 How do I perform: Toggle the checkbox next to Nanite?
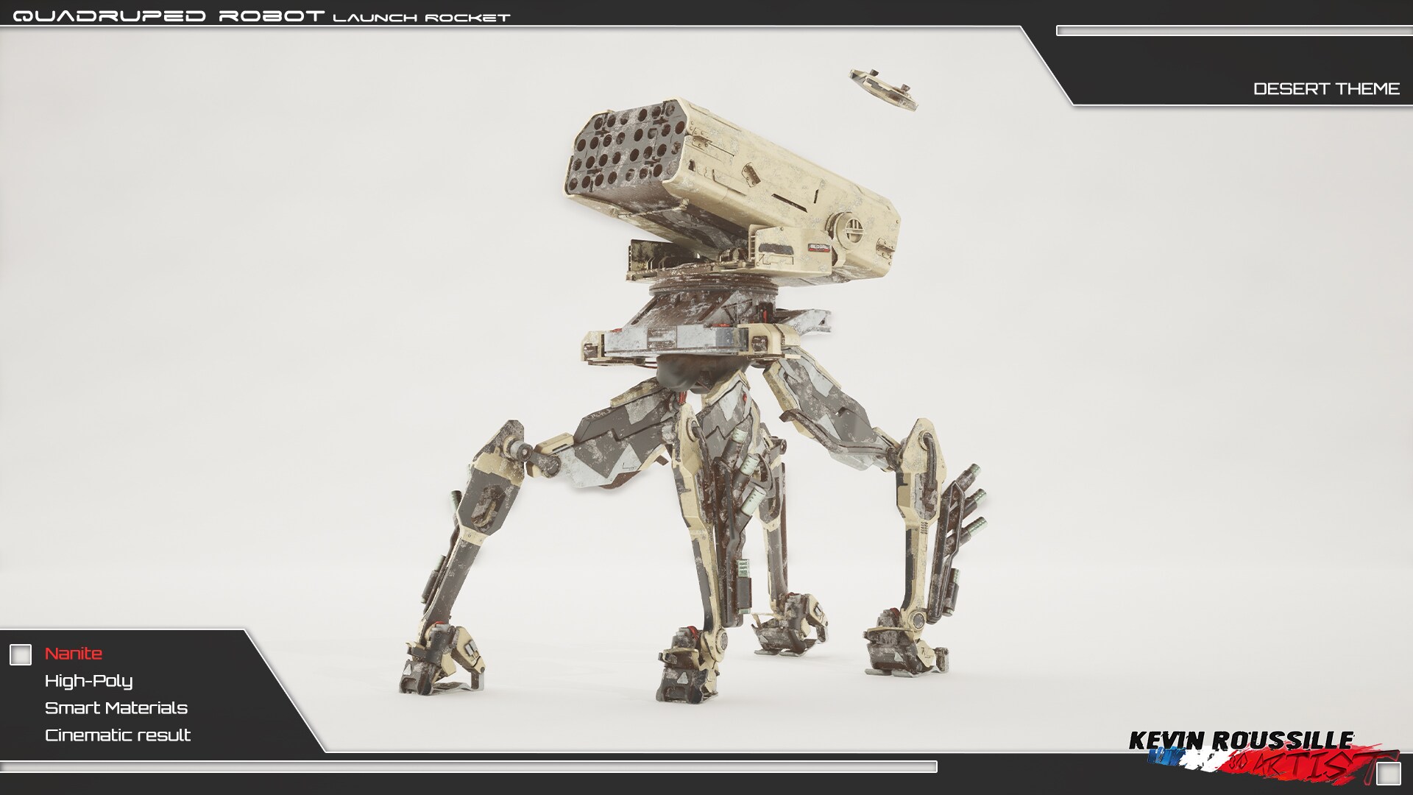(x=21, y=654)
